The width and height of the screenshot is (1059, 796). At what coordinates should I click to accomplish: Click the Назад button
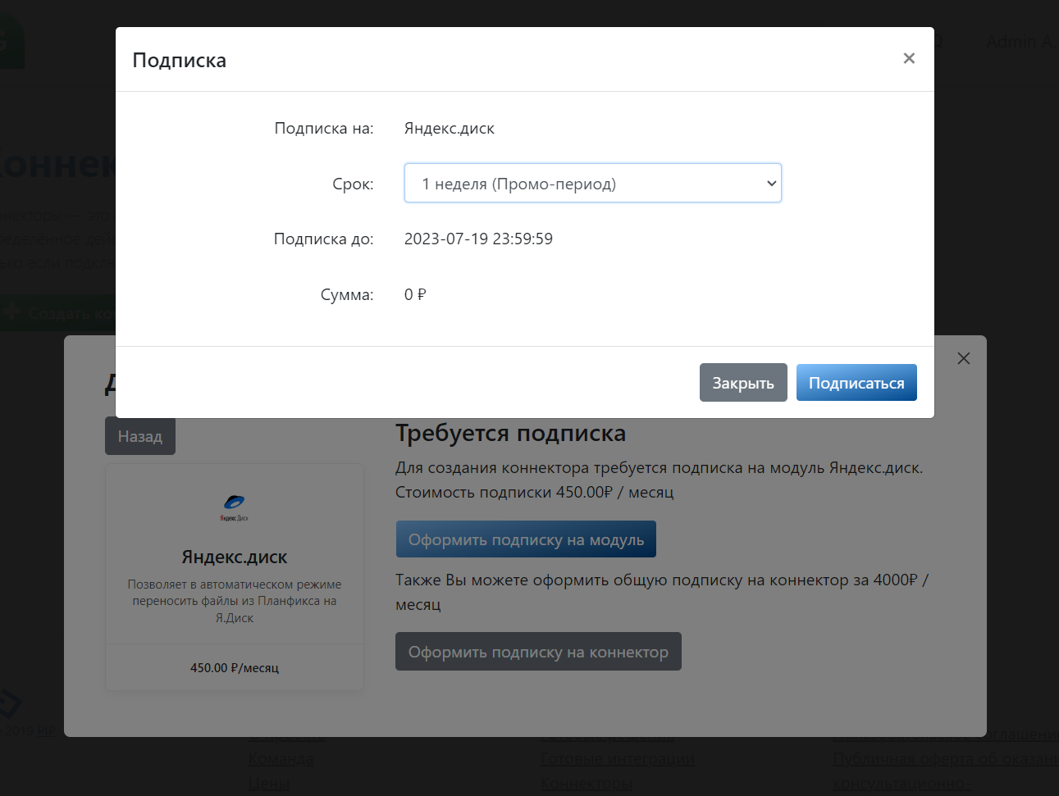(140, 436)
